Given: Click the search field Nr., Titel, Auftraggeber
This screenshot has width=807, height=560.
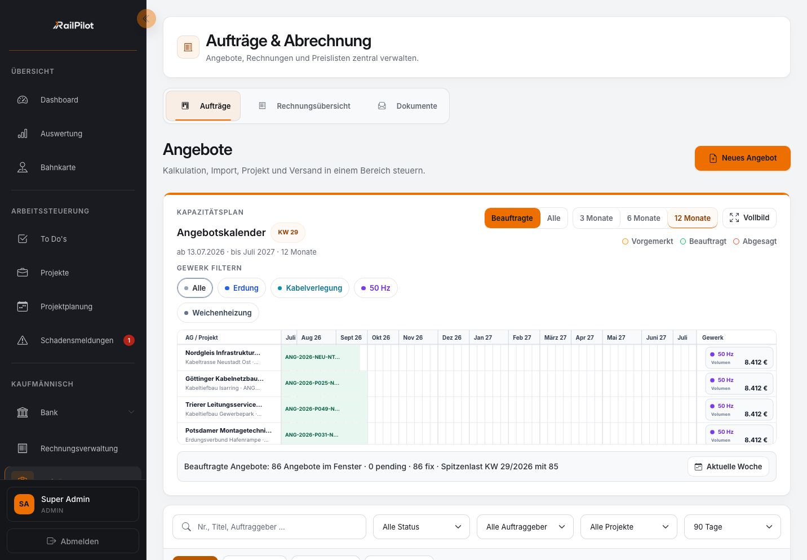Looking at the screenshot, I should coord(269,527).
